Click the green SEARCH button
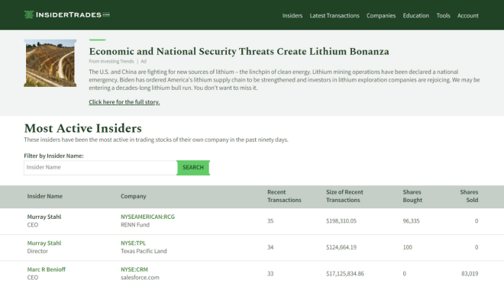This screenshot has height=283, width=504. (x=193, y=168)
